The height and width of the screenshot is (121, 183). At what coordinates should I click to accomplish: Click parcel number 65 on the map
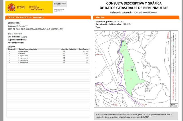pyautogui.click(x=138, y=34)
